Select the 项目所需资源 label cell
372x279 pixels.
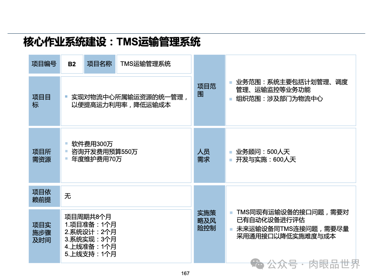pyautogui.click(x=44, y=155)
